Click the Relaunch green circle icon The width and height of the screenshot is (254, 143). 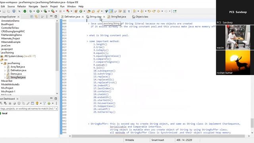click(25, 11)
